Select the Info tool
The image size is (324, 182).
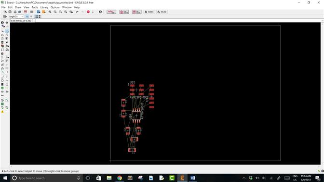coord(2,23)
